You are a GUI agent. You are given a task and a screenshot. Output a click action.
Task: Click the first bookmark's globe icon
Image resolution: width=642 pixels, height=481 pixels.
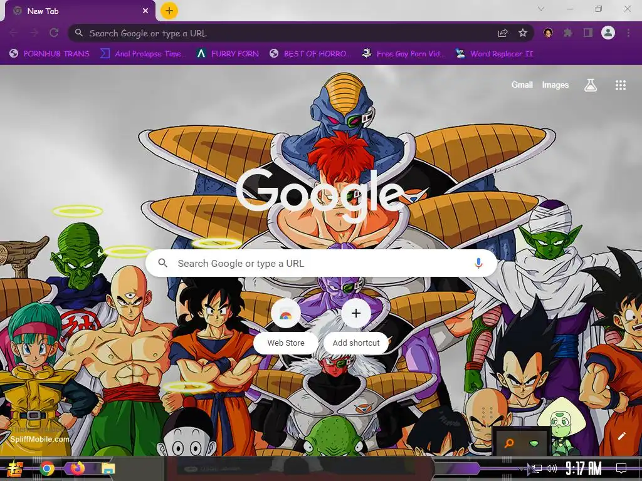(x=14, y=54)
